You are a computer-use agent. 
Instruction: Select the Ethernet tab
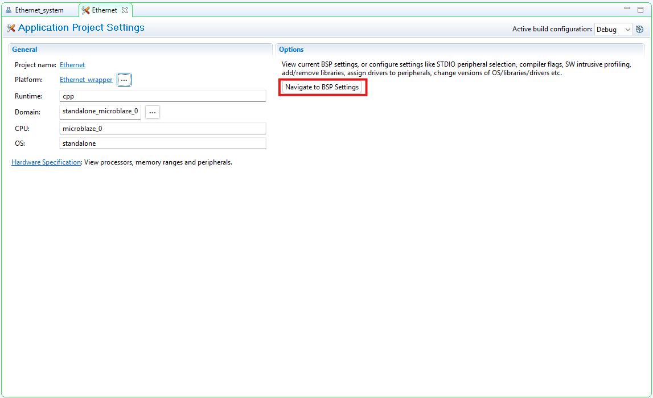tap(104, 10)
